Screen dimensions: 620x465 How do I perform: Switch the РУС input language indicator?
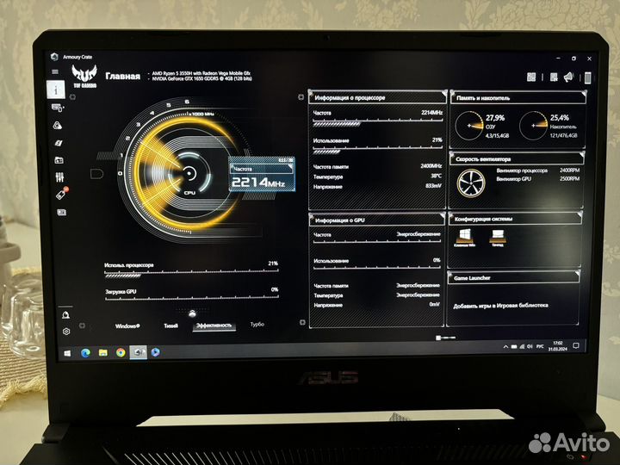pyautogui.click(x=540, y=347)
